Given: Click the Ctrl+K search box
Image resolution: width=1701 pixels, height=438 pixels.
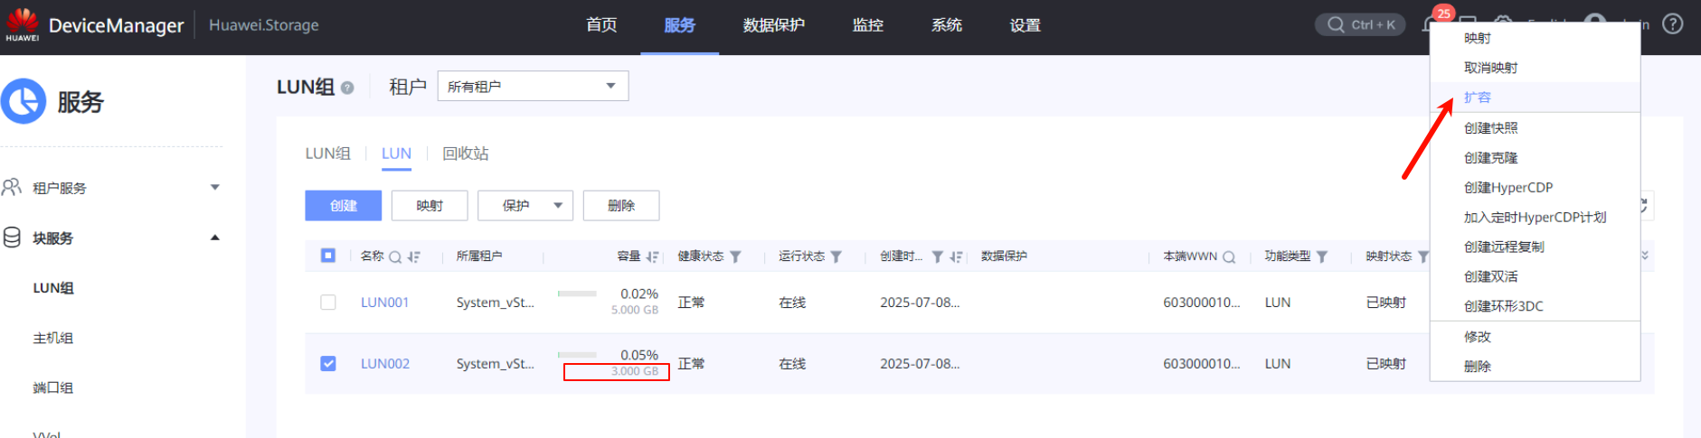Looking at the screenshot, I should 1360,24.
